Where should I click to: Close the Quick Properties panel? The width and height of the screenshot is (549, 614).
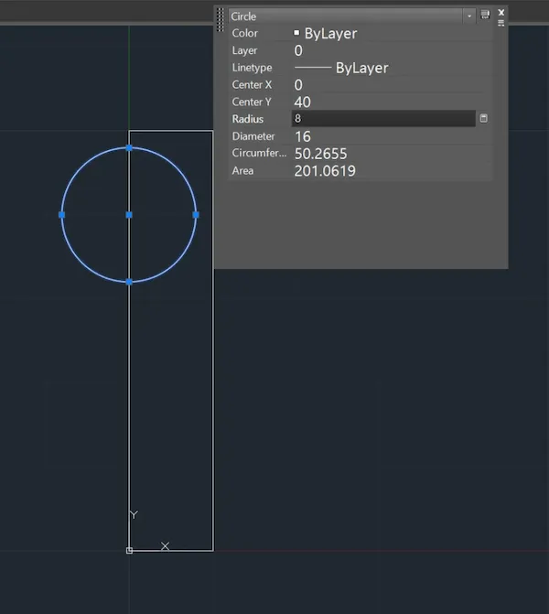click(501, 12)
